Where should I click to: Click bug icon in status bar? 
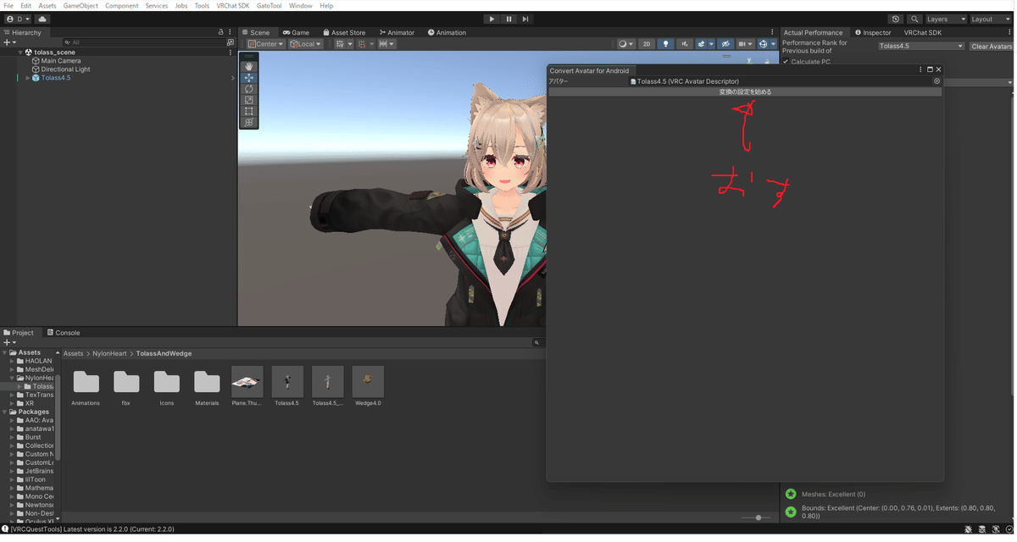pos(969,528)
